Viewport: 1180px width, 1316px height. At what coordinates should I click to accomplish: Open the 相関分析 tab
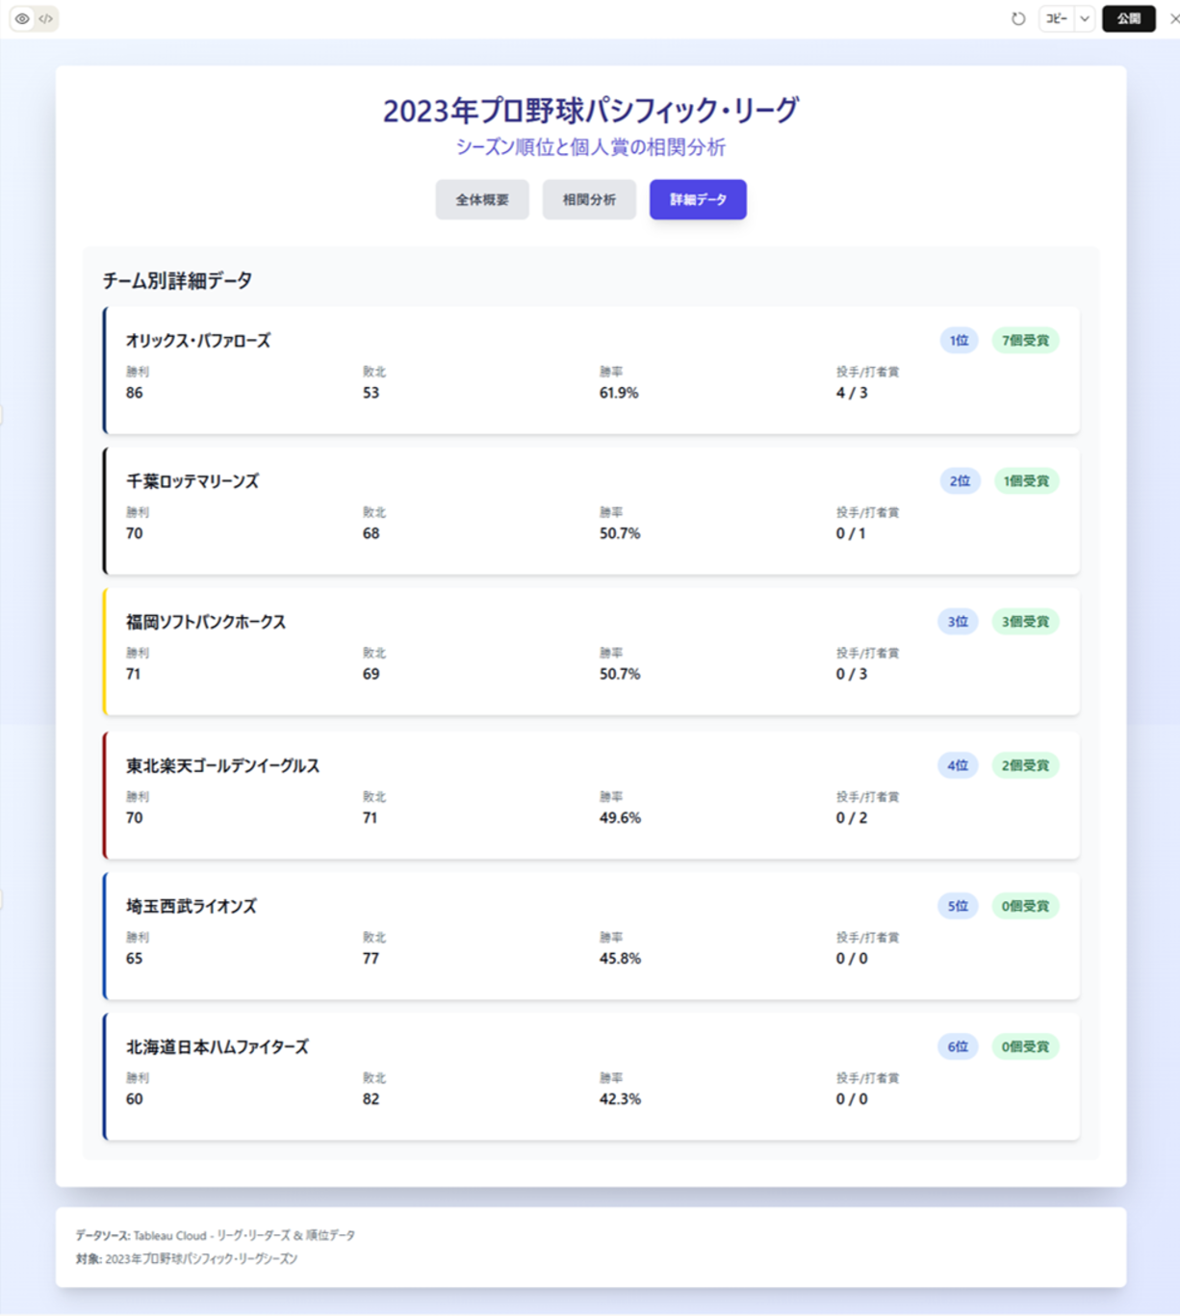pyautogui.click(x=589, y=199)
